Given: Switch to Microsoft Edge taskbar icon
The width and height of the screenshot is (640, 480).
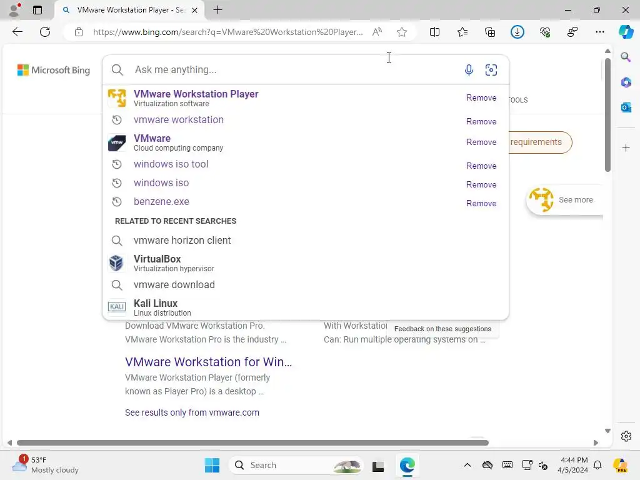Looking at the screenshot, I should click(407, 465).
